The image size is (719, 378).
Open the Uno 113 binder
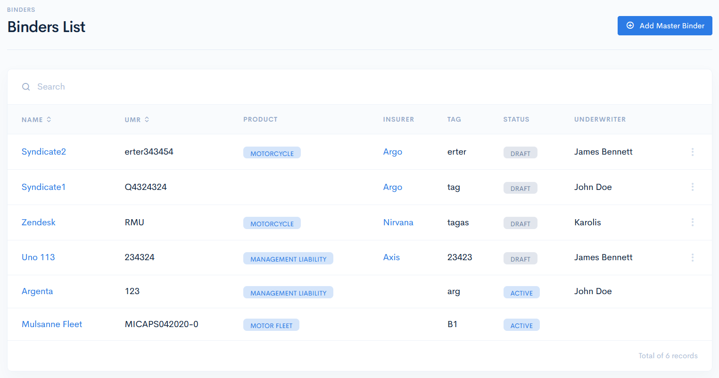[x=38, y=257]
